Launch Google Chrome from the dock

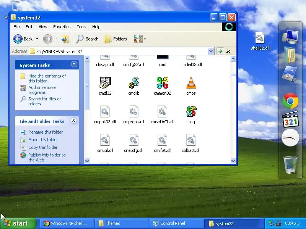point(290,101)
